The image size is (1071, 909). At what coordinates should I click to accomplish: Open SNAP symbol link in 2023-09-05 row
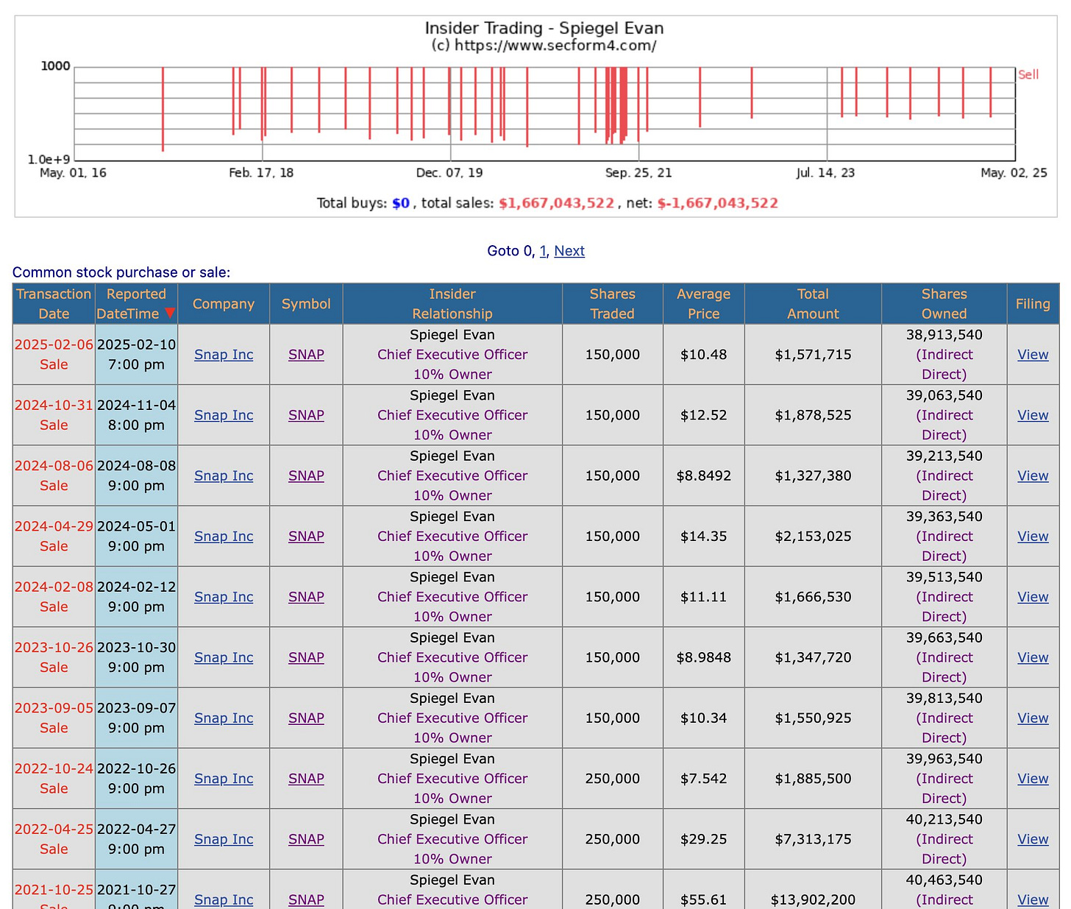pyautogui.click(x=306, y=718)
